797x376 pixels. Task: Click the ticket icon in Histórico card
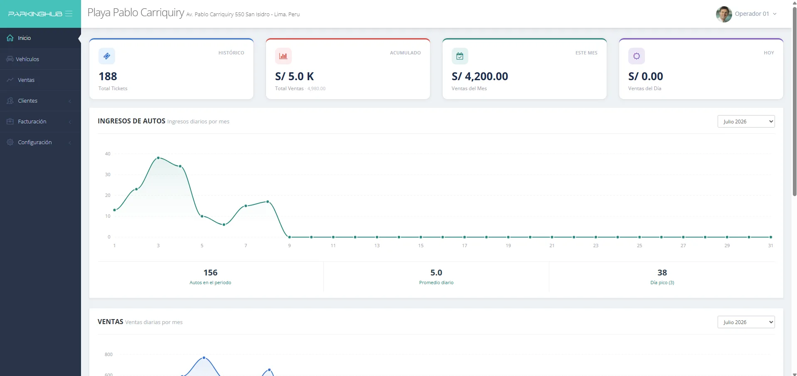pos(107,56)
